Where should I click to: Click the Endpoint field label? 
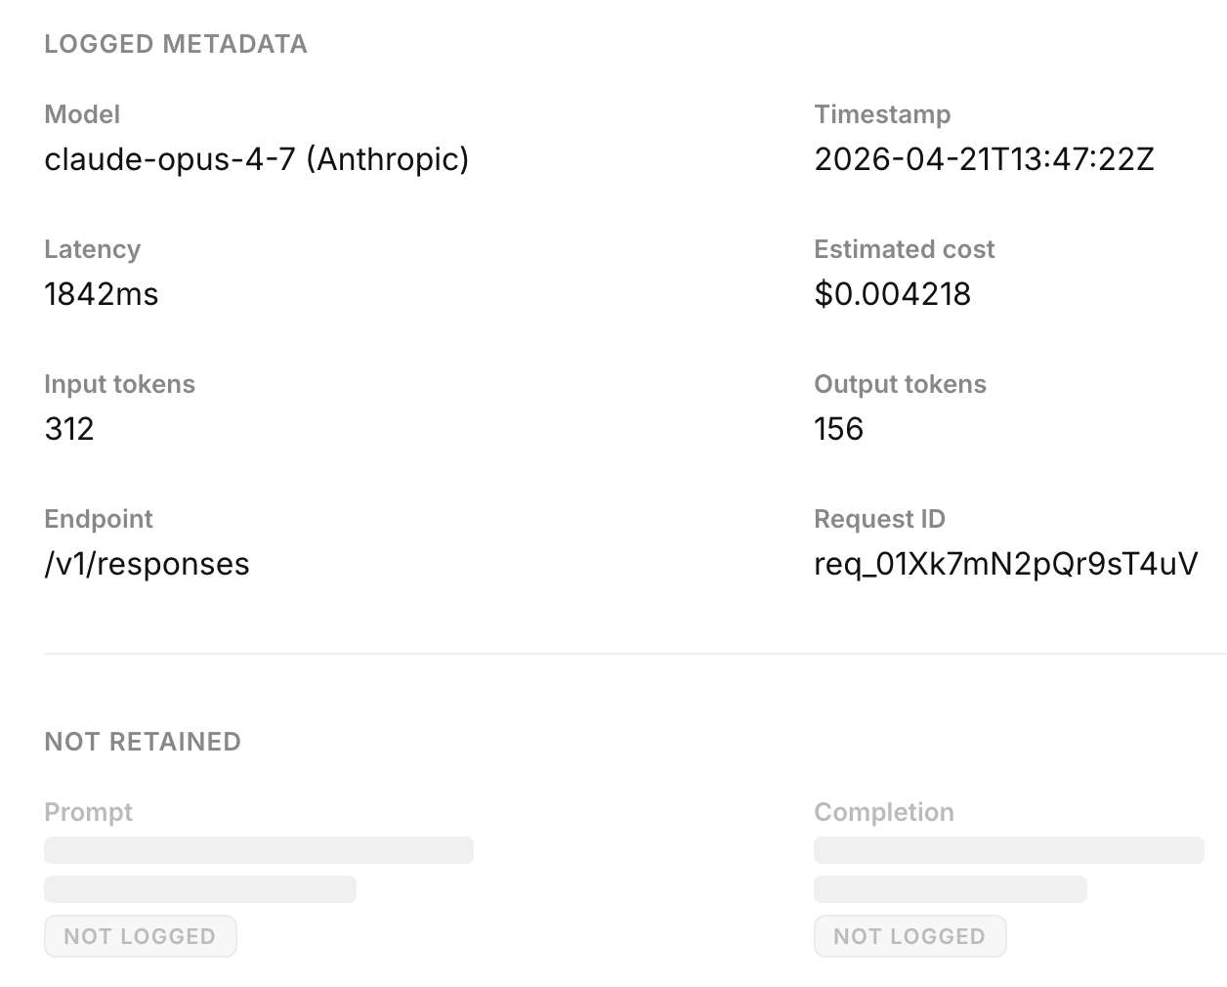[x=98, y=518]
